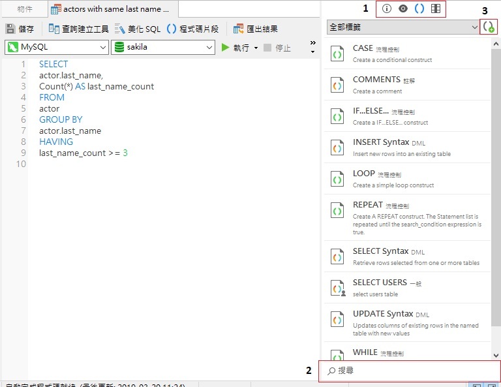The width and height of the screenshot is (501, 387).
Task: Click 匯出結果 export results button
Action: 256,29
